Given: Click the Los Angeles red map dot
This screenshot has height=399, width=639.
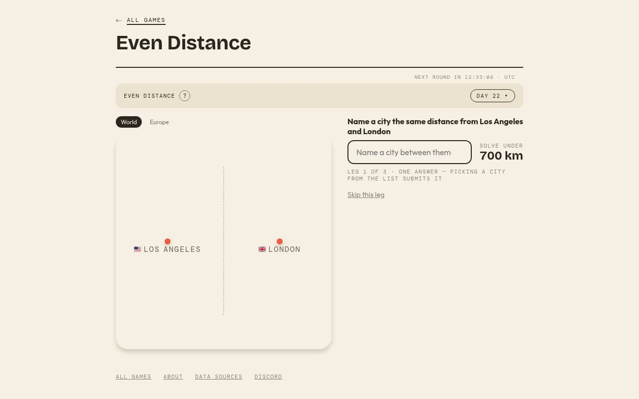Looking at the screenshot, I should (167, 241).
